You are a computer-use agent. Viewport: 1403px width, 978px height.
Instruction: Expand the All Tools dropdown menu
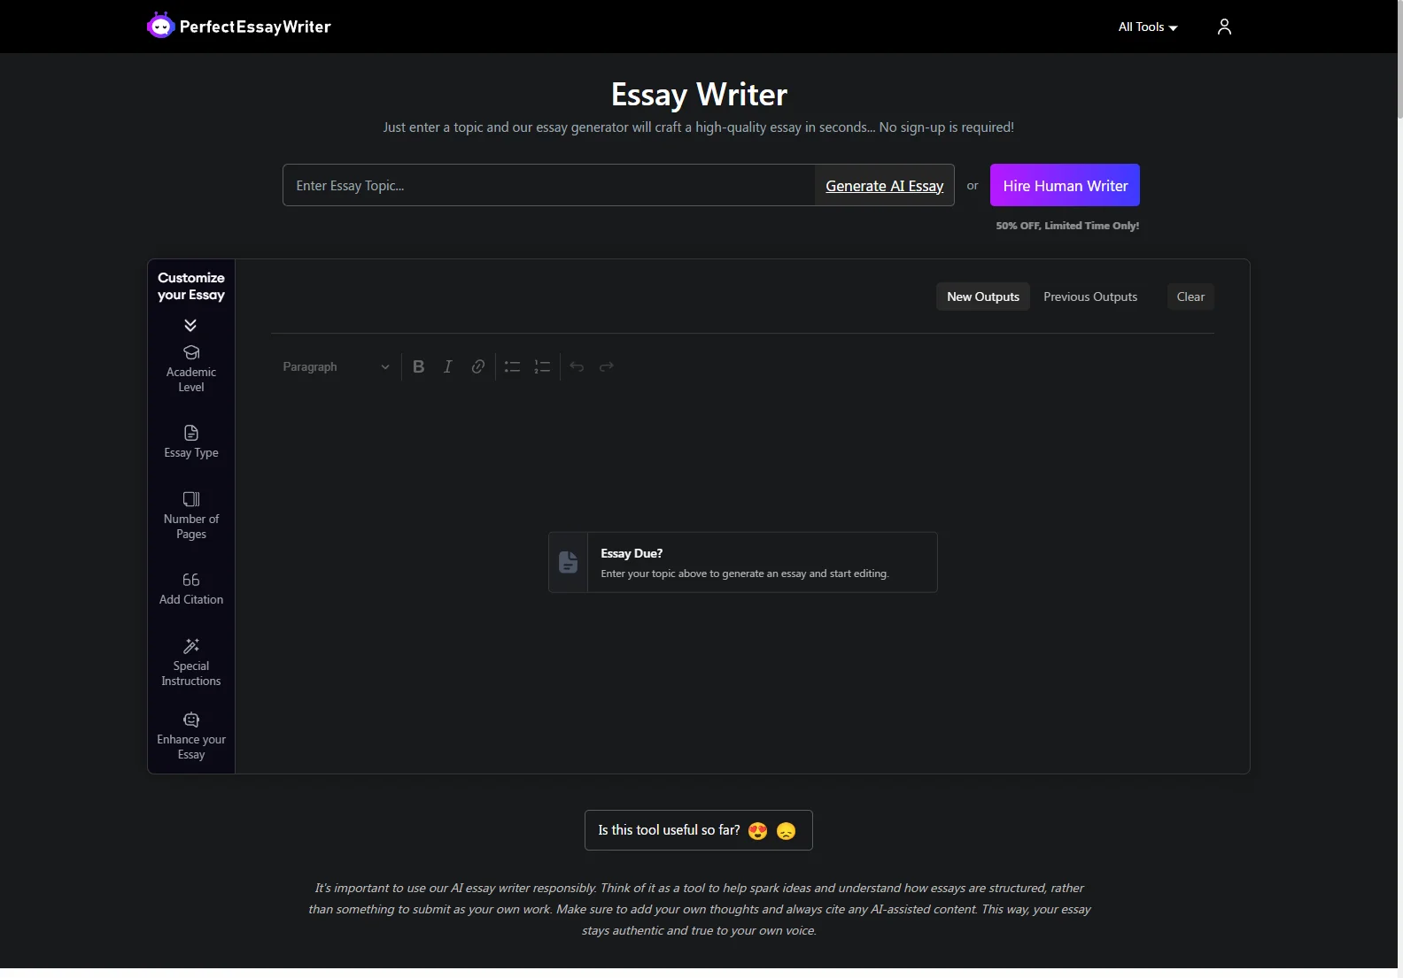[x=1148, y=27]
